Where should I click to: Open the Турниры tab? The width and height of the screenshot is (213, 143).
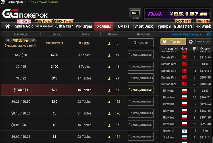(x=163, y=26)
